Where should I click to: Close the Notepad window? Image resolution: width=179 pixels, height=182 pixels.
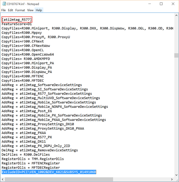pyautogui.click(x=173, y=4)
